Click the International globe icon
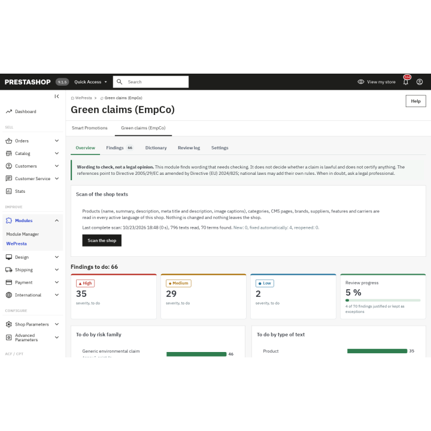The image size is (431, 431). (x=9, y=295)
